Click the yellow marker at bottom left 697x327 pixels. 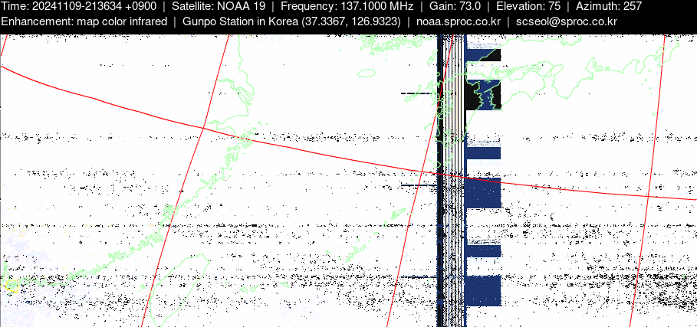click(11, 286)
